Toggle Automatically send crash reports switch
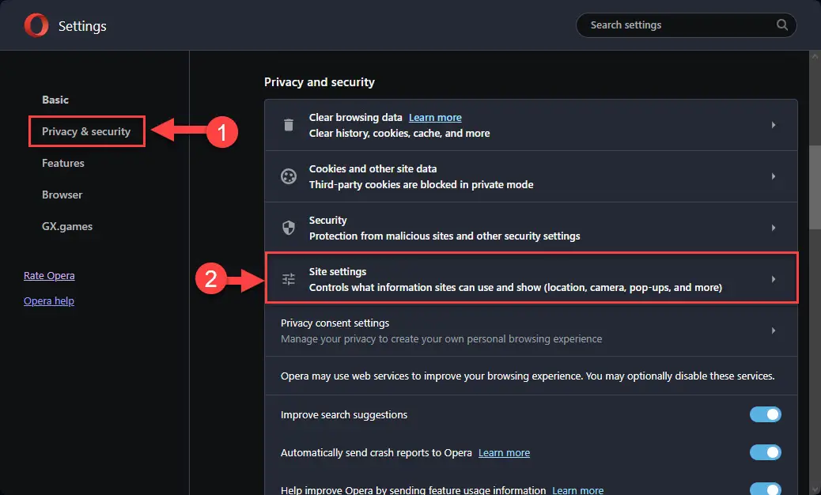821x495 pixels. pyautogui.click(x=765, y=452)
